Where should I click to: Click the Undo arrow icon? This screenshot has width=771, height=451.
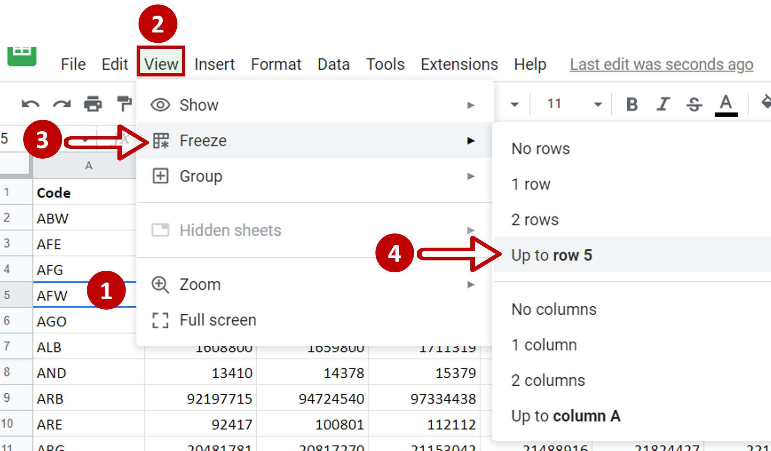[x=30, y=104]
